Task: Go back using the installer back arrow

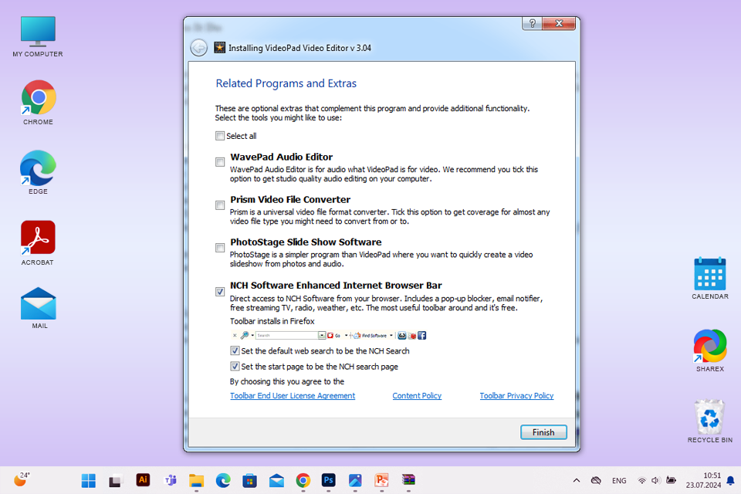Action: [x=199, y=48]
